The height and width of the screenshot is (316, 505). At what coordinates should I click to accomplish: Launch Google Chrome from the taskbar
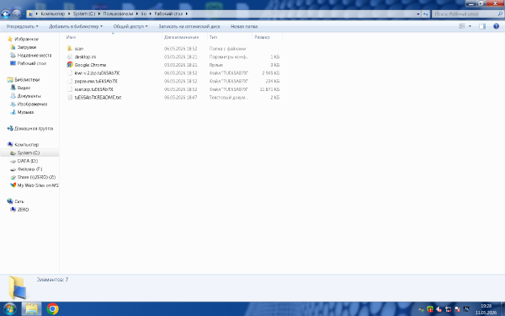(52, 309)
